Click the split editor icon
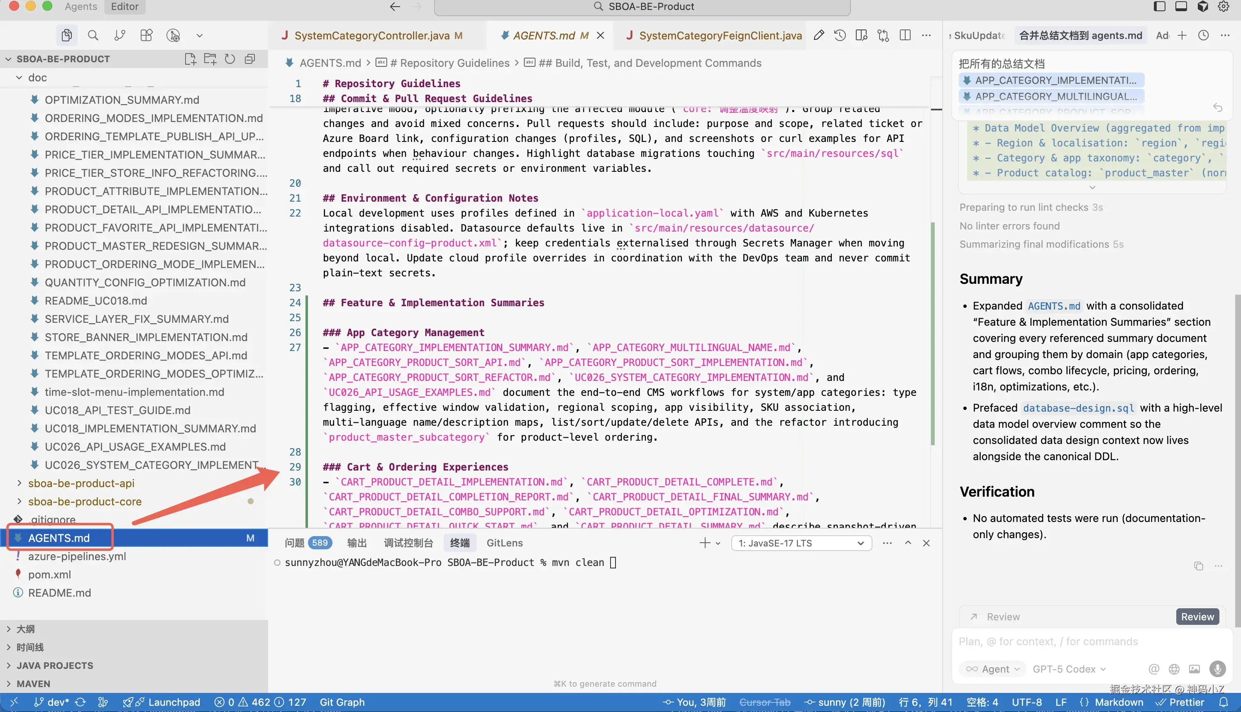1241x712 pixels. 905,35
